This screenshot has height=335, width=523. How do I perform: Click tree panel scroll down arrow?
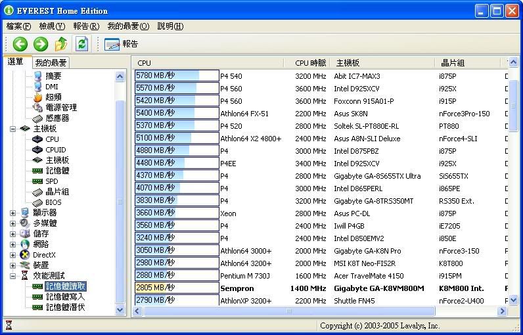(120, 309)
